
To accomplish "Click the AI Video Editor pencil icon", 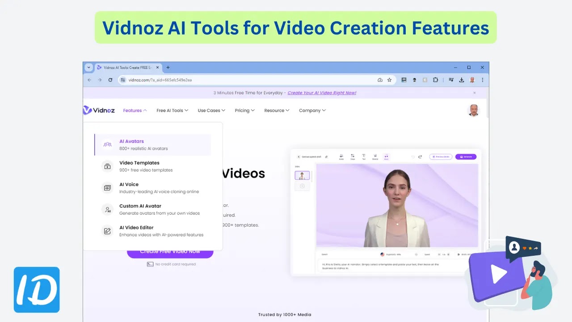I will [x=107, y=231].
